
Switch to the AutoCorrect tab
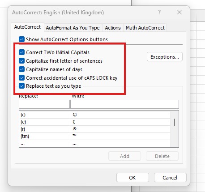[27, 27]
